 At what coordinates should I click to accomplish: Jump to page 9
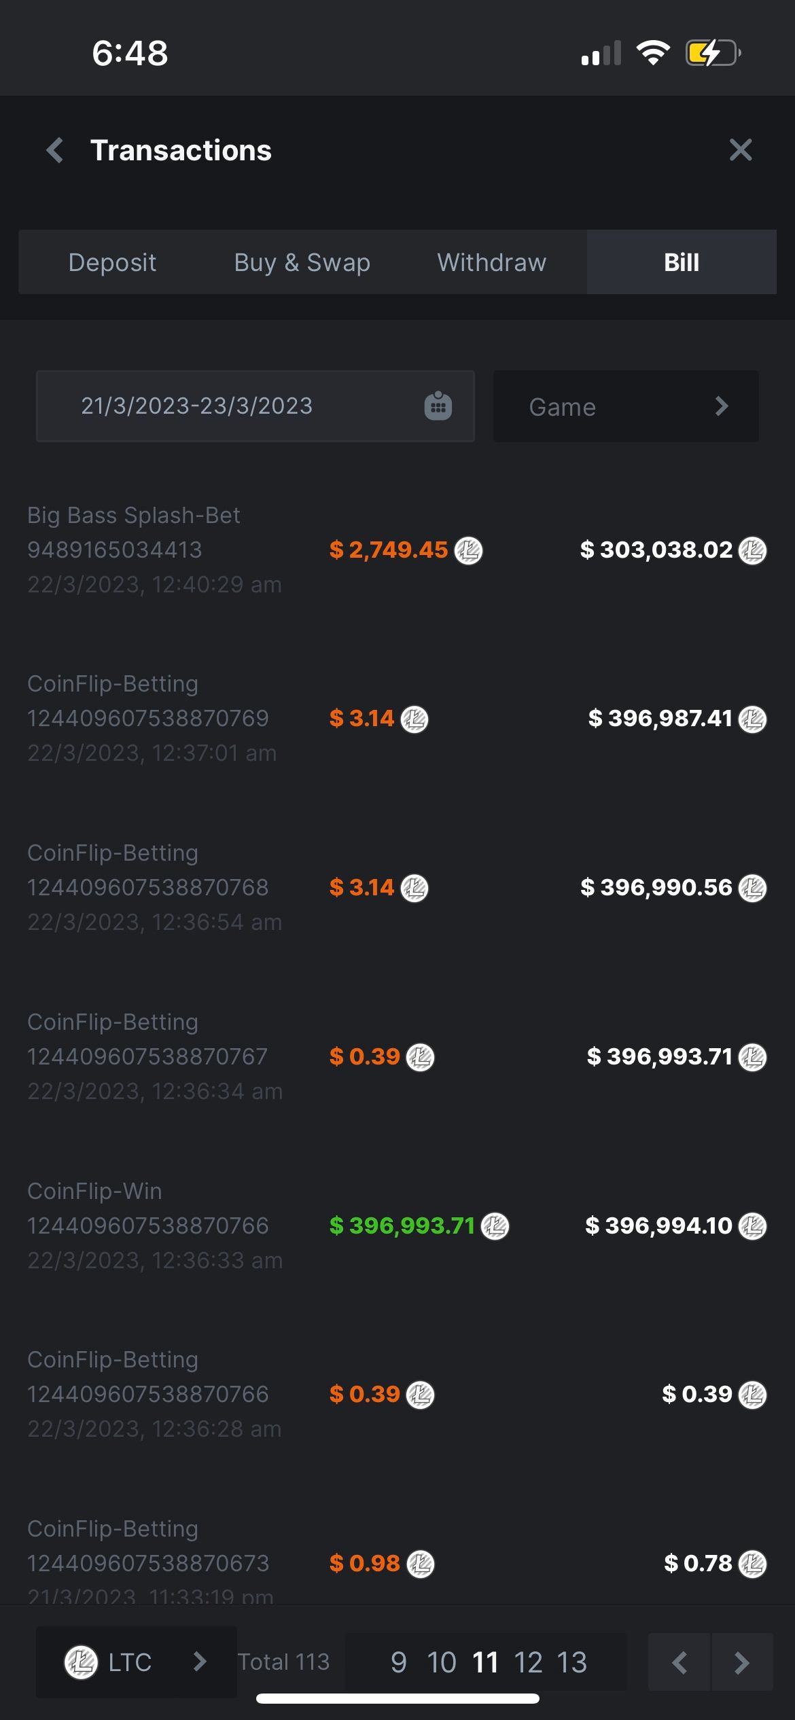click(x=399, y=1662)
